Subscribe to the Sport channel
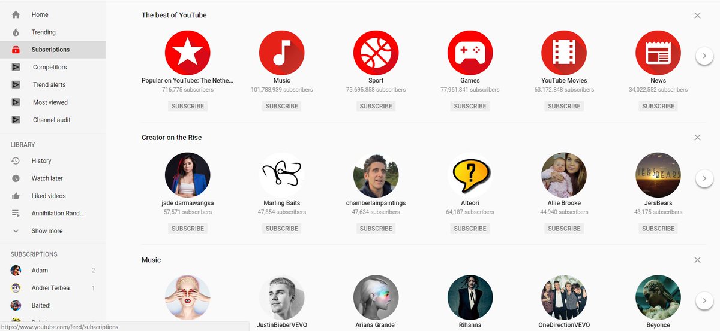The height and width of the screenshot is (331, 720). click(x=376, y=106)
